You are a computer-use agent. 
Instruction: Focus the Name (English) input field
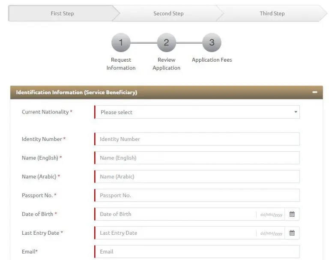[x=197, y=158]
